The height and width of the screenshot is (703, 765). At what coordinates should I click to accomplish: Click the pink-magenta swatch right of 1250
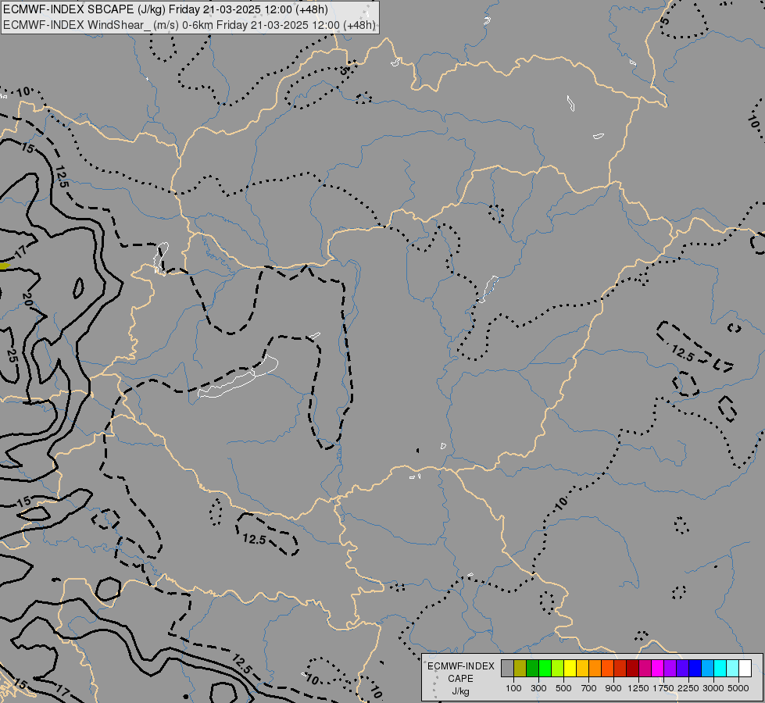(645, 669)
